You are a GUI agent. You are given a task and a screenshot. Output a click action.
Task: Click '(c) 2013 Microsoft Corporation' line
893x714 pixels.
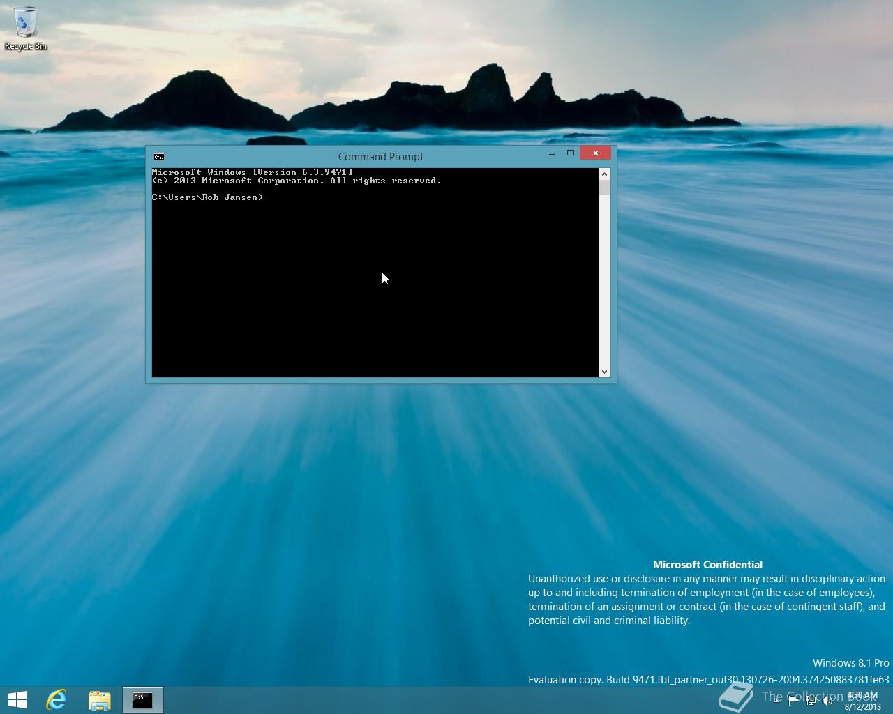coord(297,181)
